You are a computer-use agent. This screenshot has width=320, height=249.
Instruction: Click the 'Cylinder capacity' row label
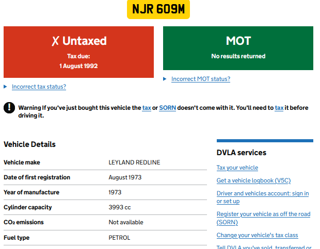pyautogui.click(x=28, y=207)
